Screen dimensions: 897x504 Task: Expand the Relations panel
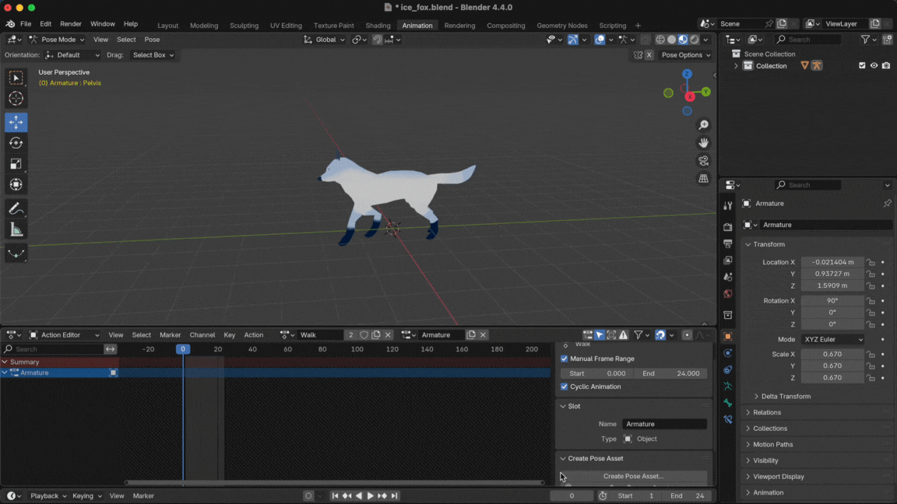pos(766,412)
